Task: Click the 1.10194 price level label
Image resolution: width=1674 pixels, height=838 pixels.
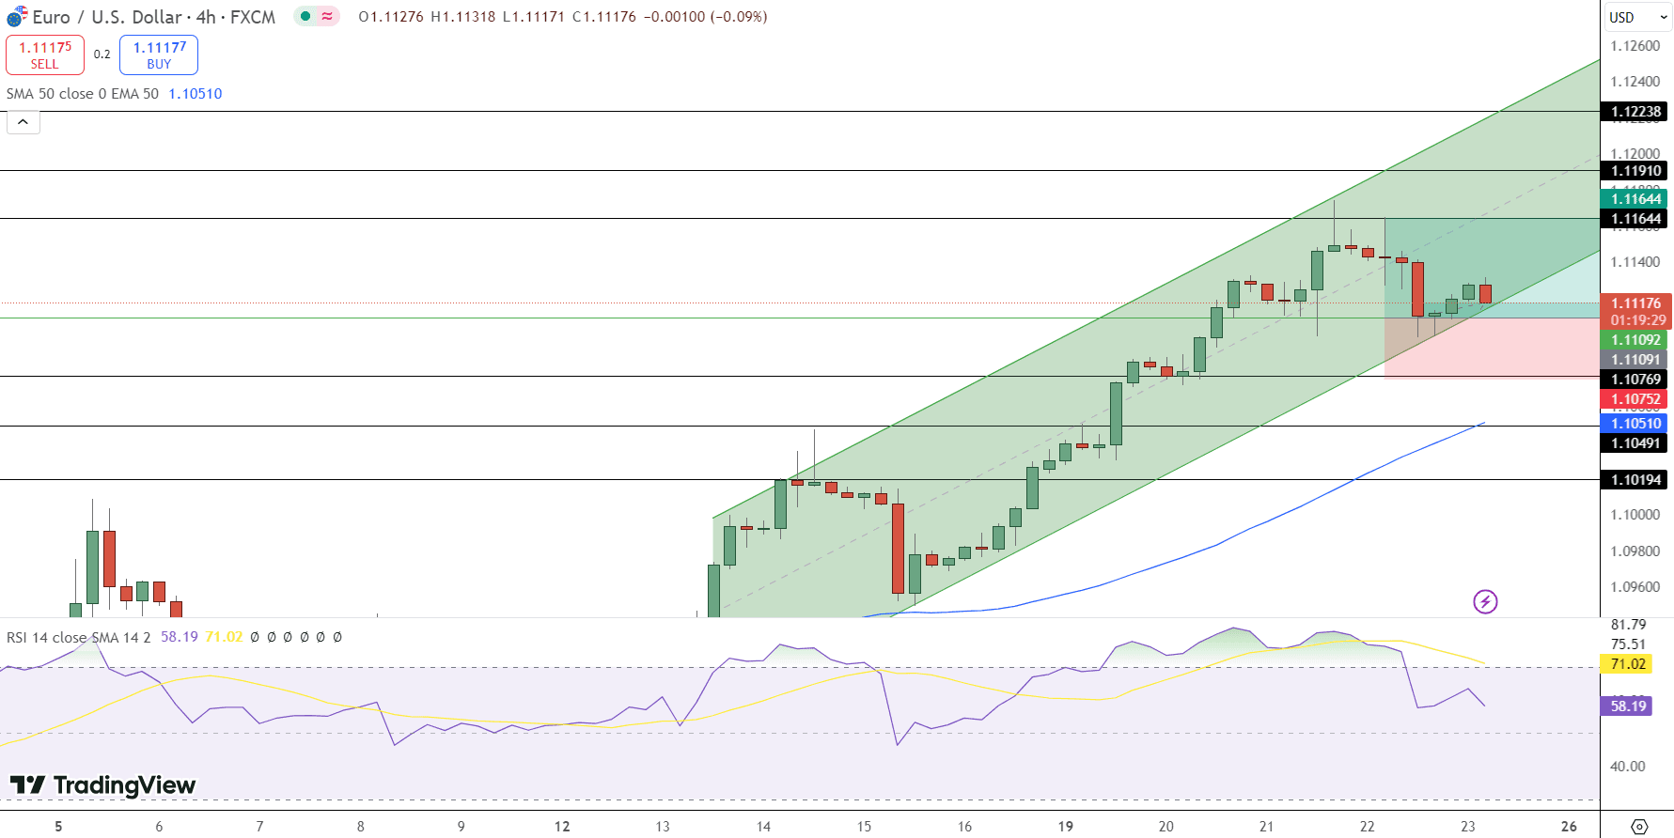Action: tap(1635, 480)
